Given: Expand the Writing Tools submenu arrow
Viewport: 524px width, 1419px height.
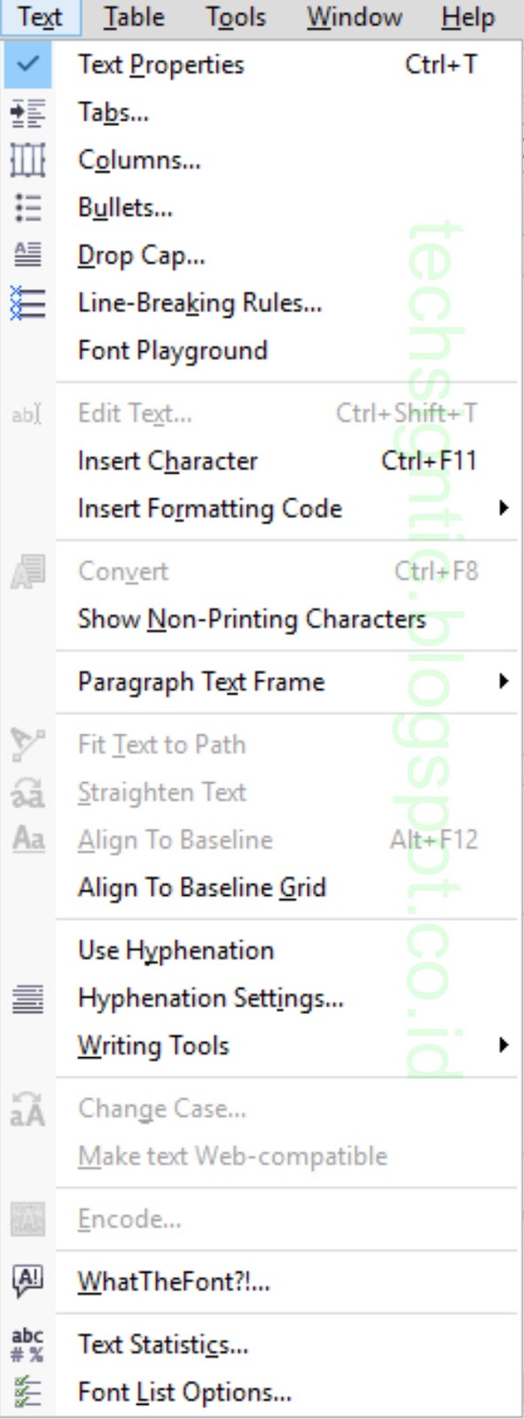Looking at the screenshot, I should (x=504, y=1045).
